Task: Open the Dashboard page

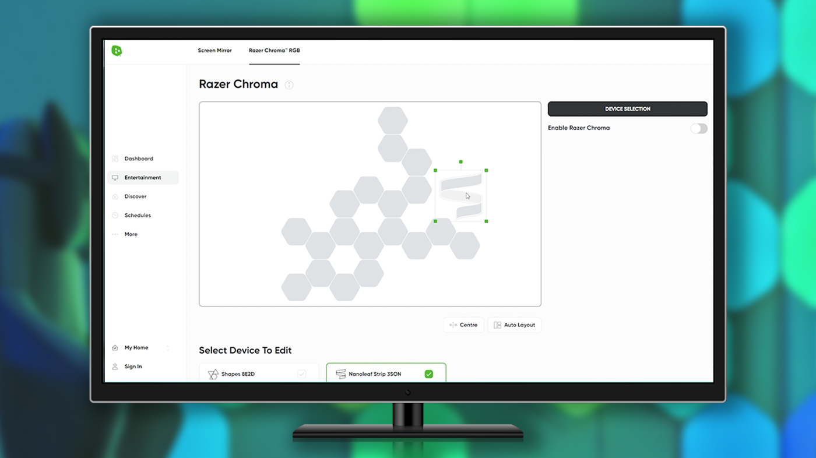Action: click(139, 158)
